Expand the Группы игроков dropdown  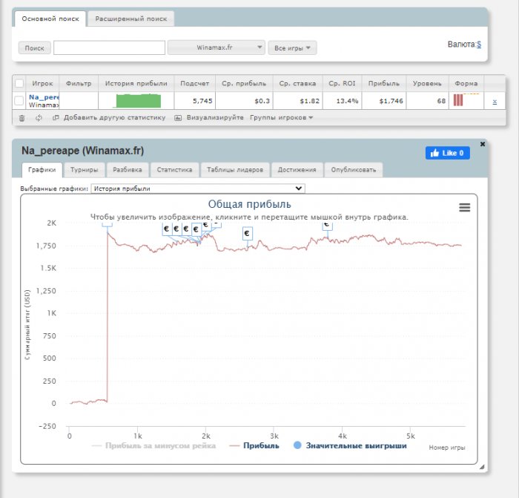[281, 117]
